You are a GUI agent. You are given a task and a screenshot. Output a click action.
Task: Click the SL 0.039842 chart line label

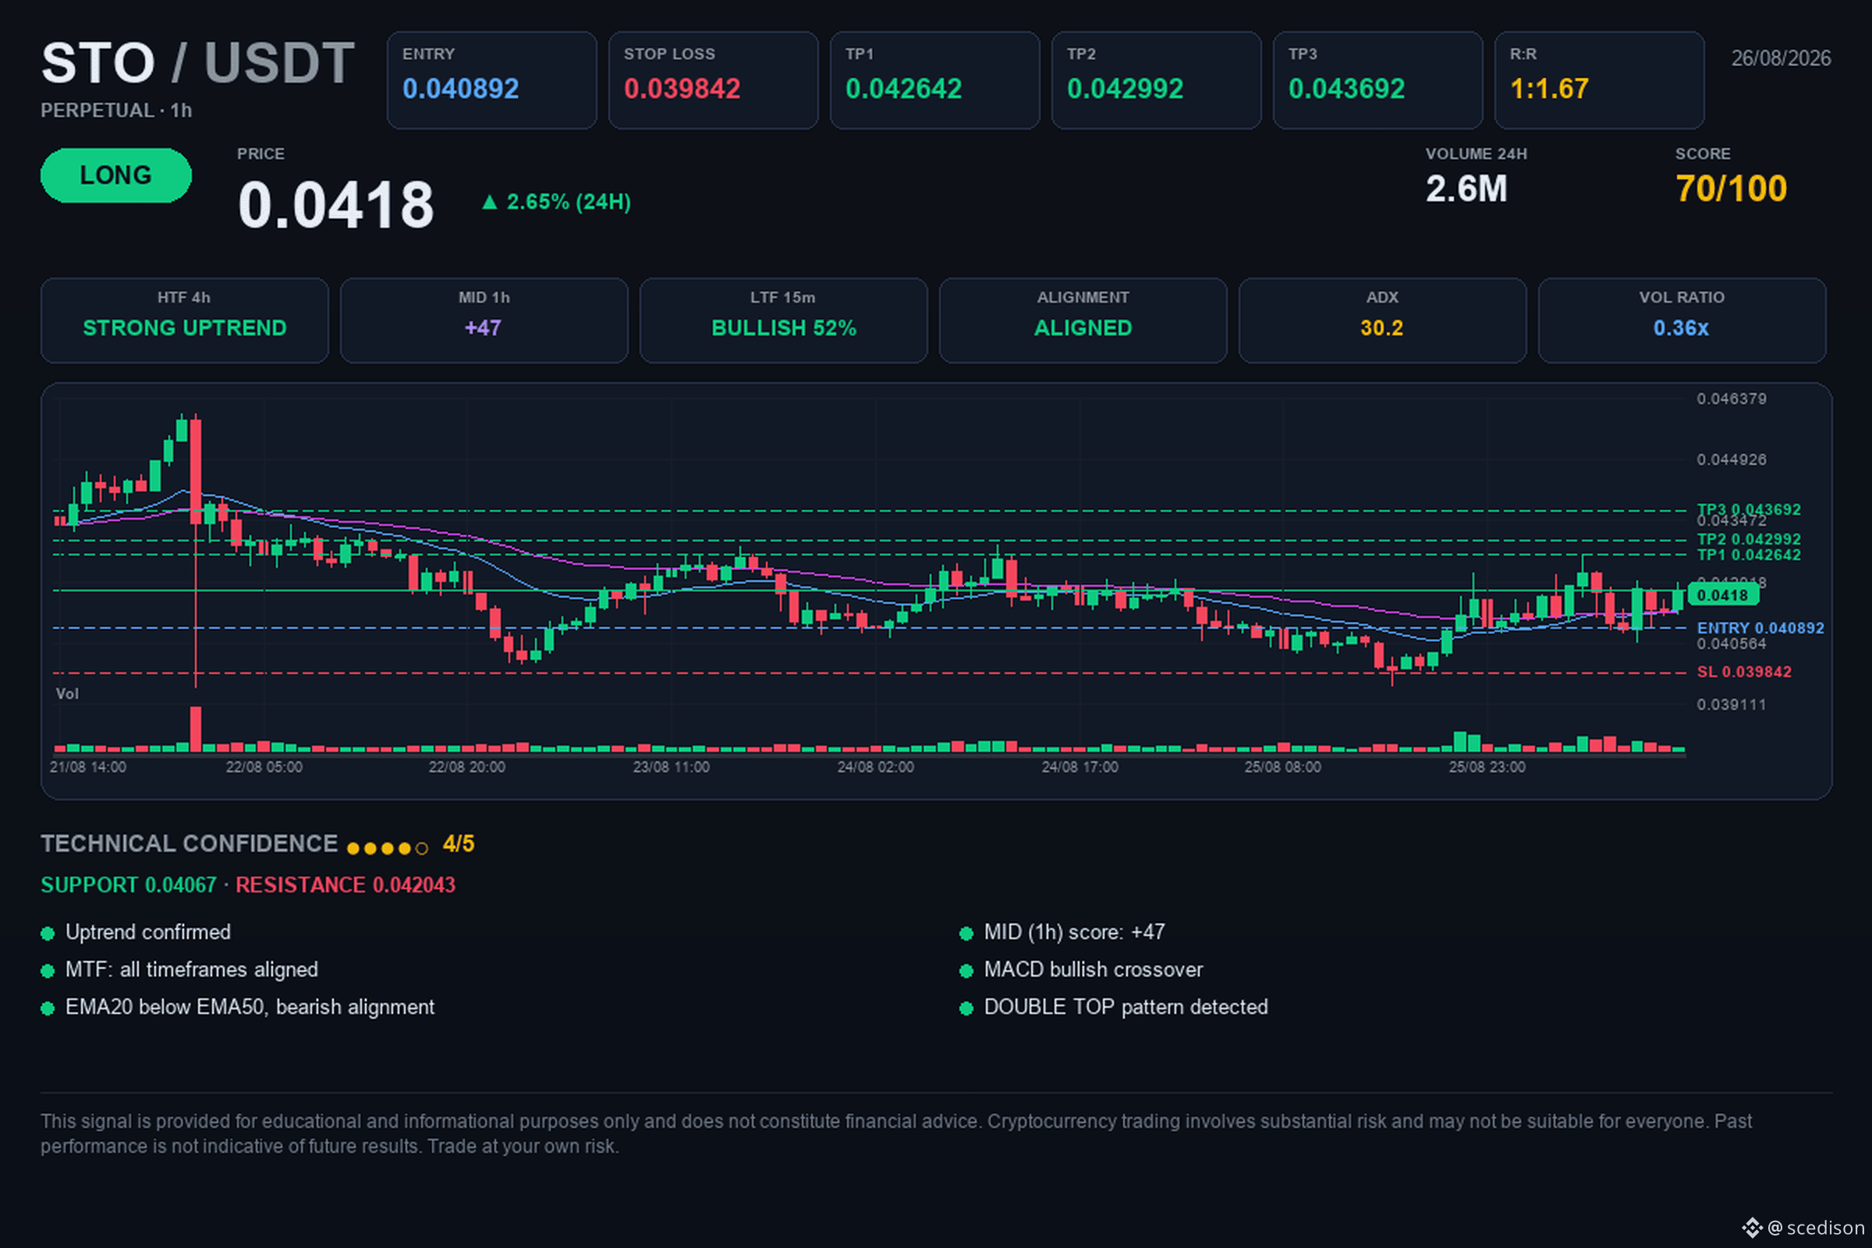1744,672
